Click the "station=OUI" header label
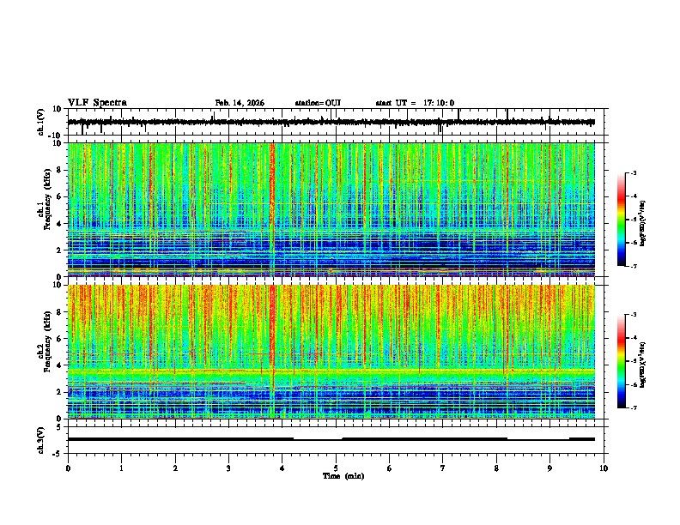This screenshot has height=525, width=680. coord(318,103)
